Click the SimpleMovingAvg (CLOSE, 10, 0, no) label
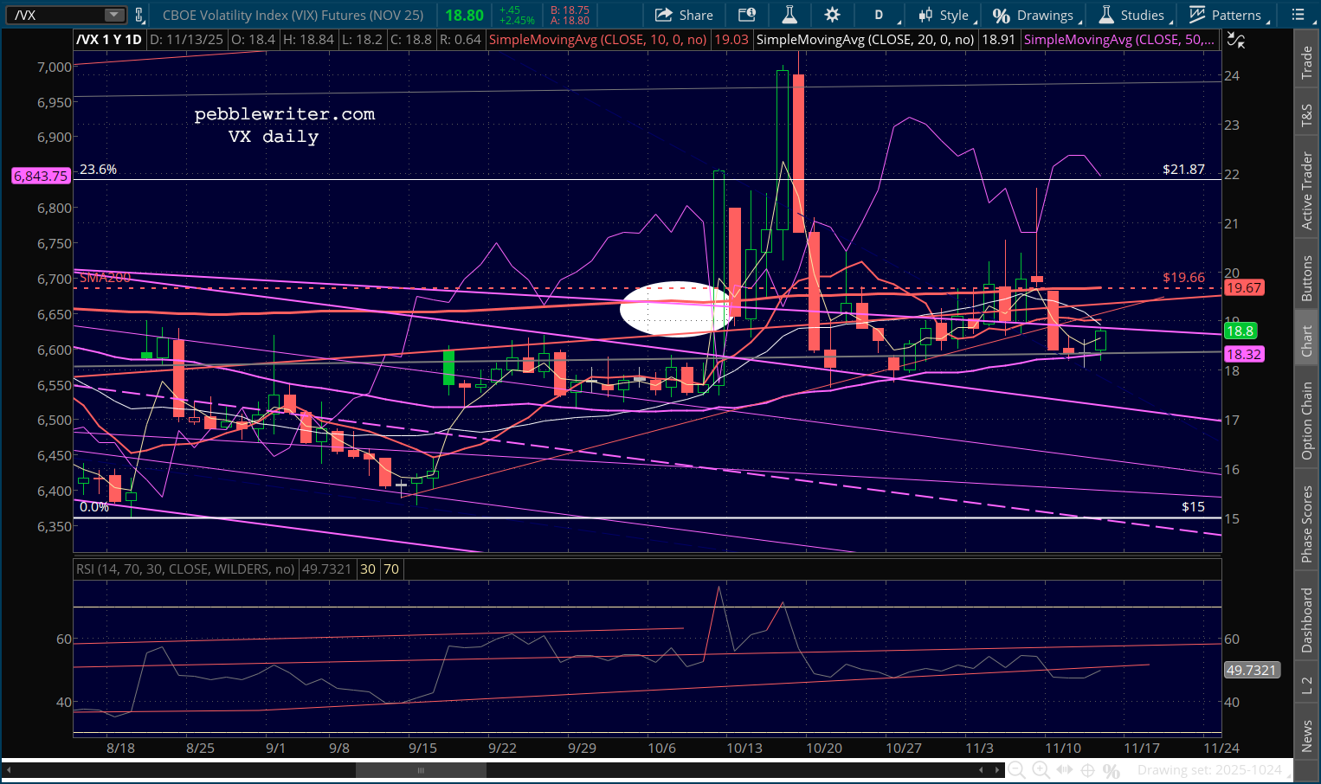Viewport: 1321px width, 784px height. click(598, 40)
